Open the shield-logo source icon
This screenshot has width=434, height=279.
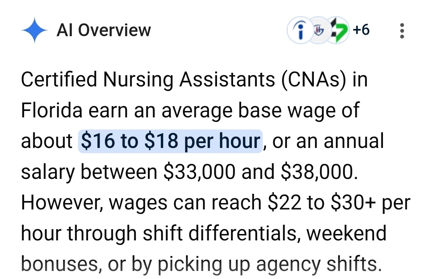[x=319, y=30]
